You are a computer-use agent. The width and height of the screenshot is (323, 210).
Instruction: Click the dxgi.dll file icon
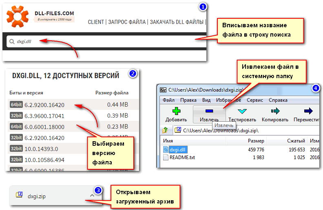[x=166, y=150]
